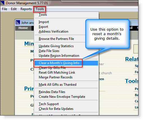Click Mark All Gifts as Thanked

coord(58,85)
